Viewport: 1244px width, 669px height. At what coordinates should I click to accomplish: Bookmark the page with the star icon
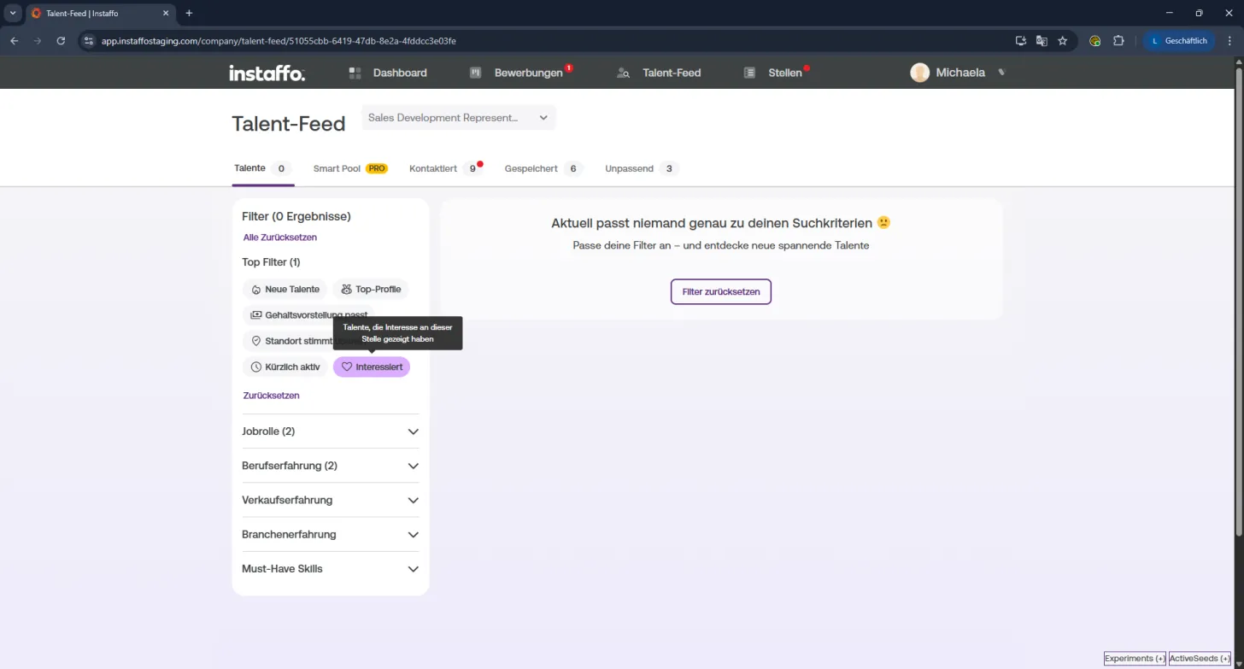tap(1063, 40)
